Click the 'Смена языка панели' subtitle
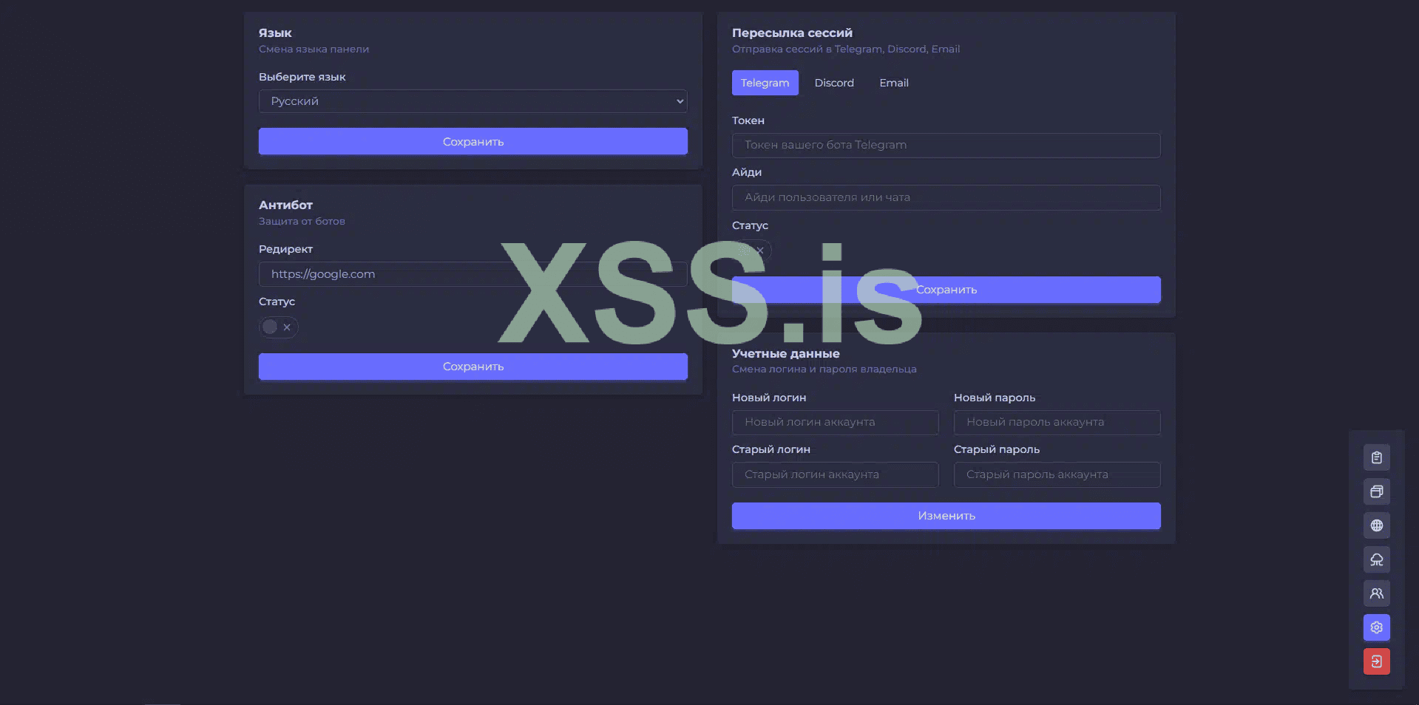Screen dimensions: 1419x705 click(314, 49)
